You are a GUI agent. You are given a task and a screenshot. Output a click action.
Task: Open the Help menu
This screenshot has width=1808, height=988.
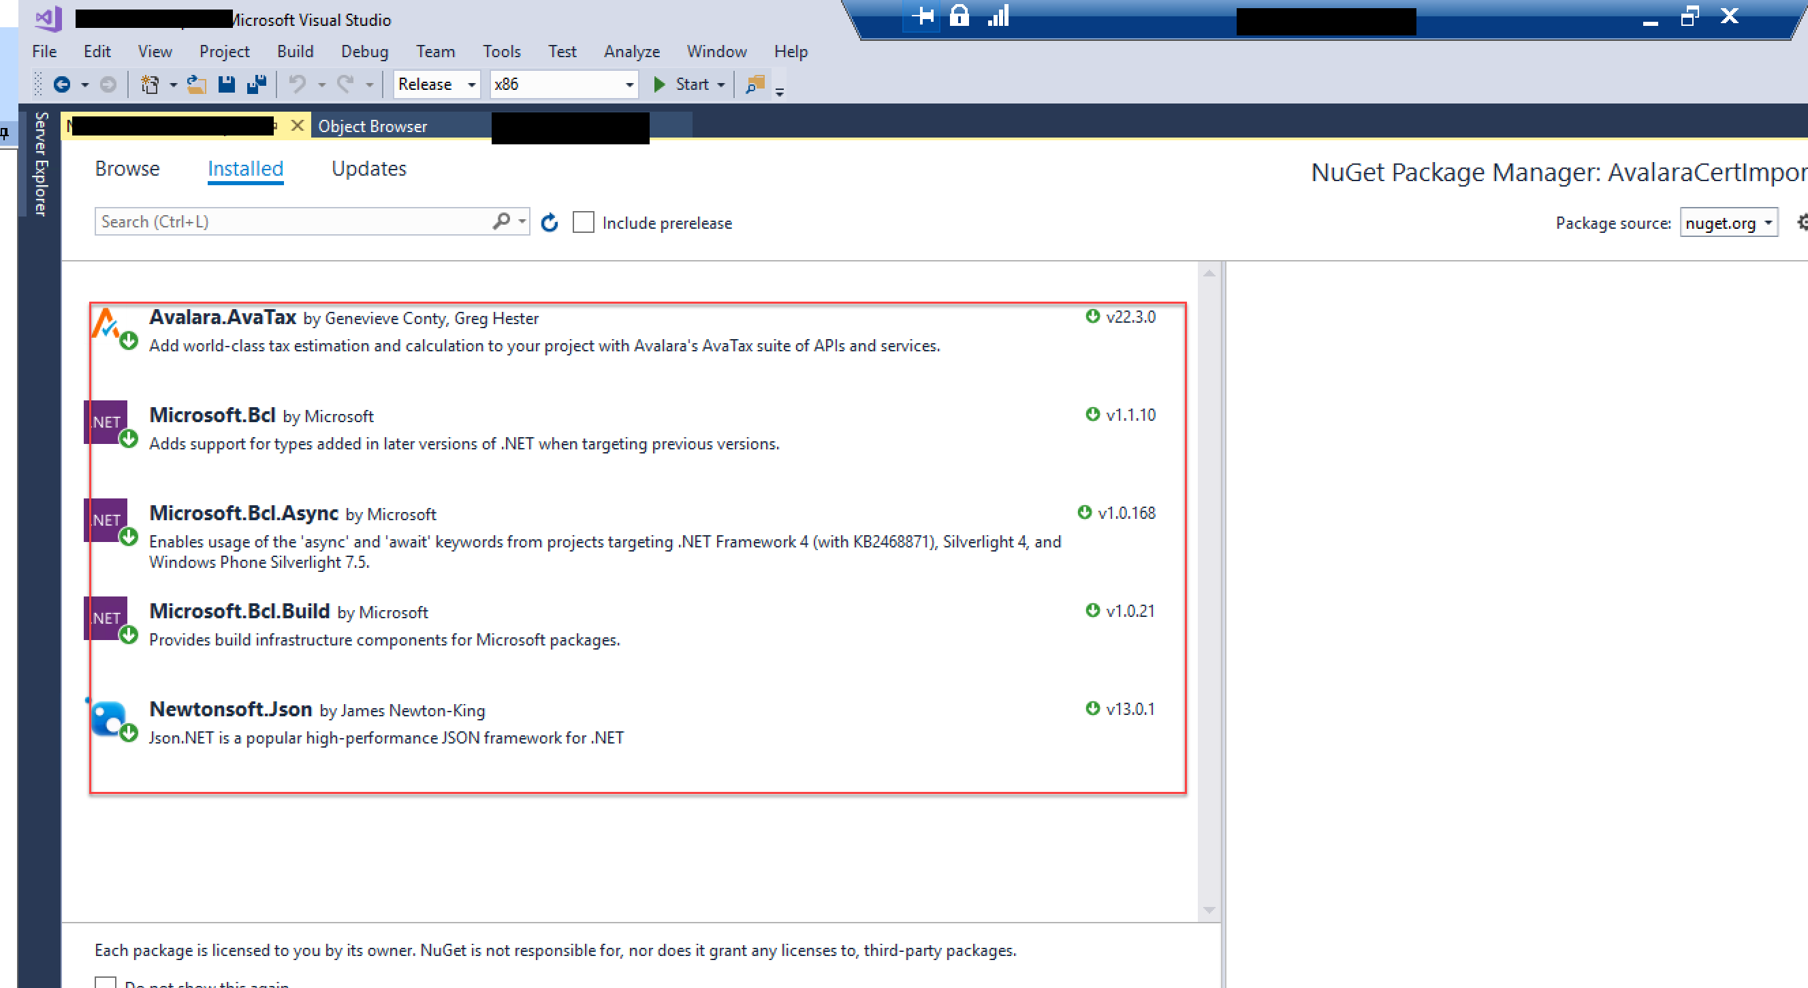coord(791,52)
